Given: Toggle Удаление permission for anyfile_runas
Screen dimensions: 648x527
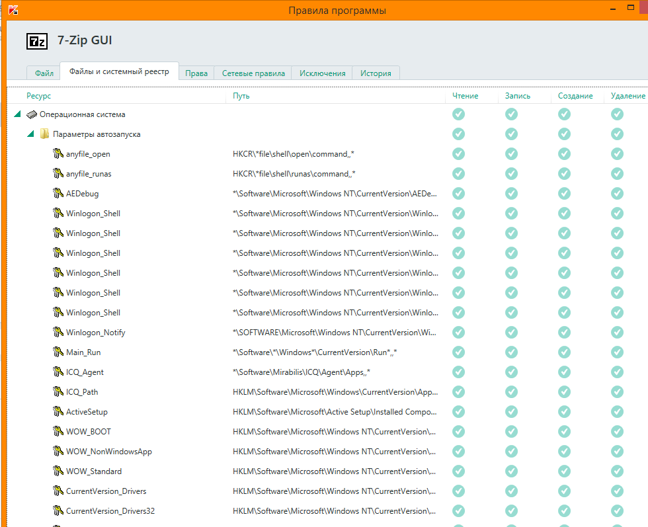Looking at the screenshot, I should [617, 174].
